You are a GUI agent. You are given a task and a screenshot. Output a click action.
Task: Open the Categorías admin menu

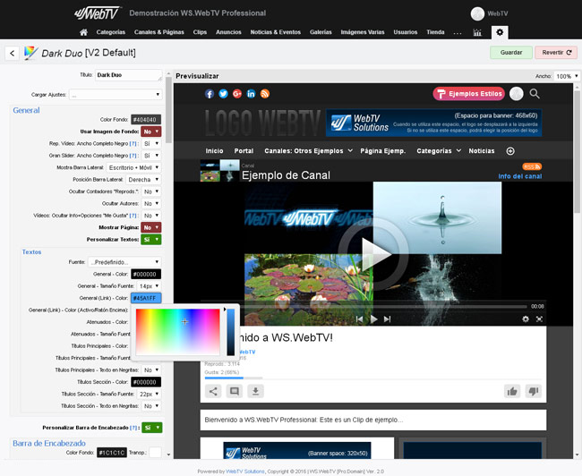(111, 32)
